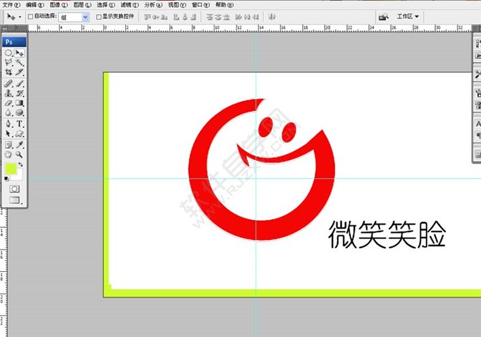Open the 窗口(W) menu
Screen dimensions: 481x337
(200, 5)
